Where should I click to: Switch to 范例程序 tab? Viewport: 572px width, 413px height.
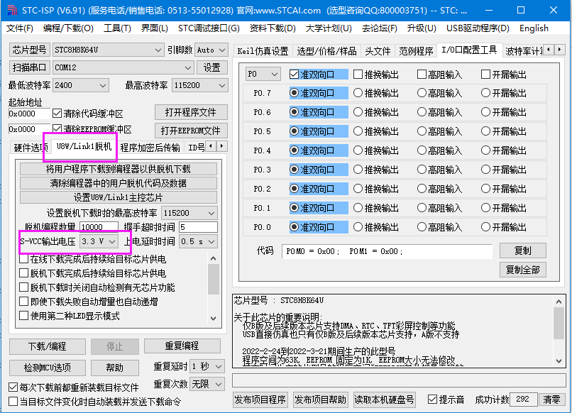(415, 51)
